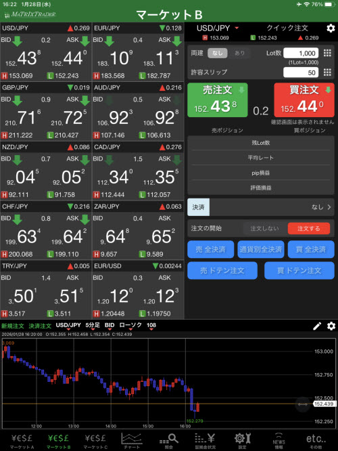Image resolution: width=338 pixels, height=451 pixels.
Task: Tap USD/JPY BID down arrow
Action: click(x=17, y=41)
